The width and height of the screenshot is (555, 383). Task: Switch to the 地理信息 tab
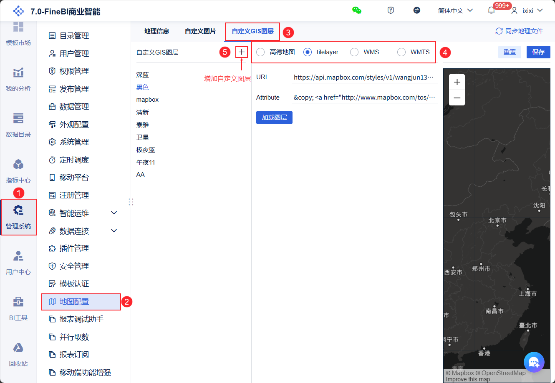(156, 31)
